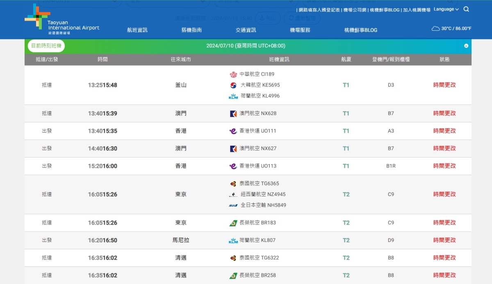Open the Language dropdown
Image resolution: width=492 pixels, height=284 pixels.
click(x=446, y=9)
